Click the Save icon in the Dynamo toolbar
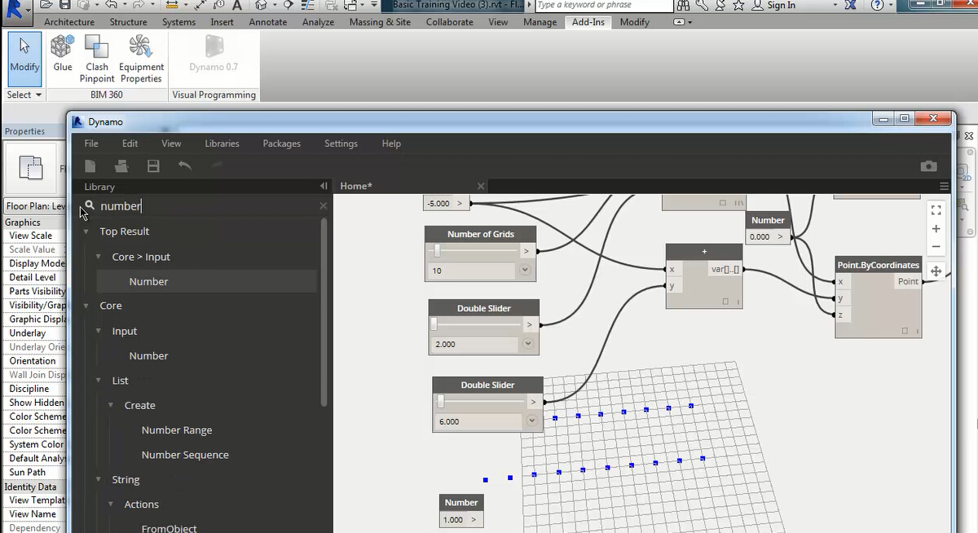Screen dimensions: 978x533 click(153, 166)
